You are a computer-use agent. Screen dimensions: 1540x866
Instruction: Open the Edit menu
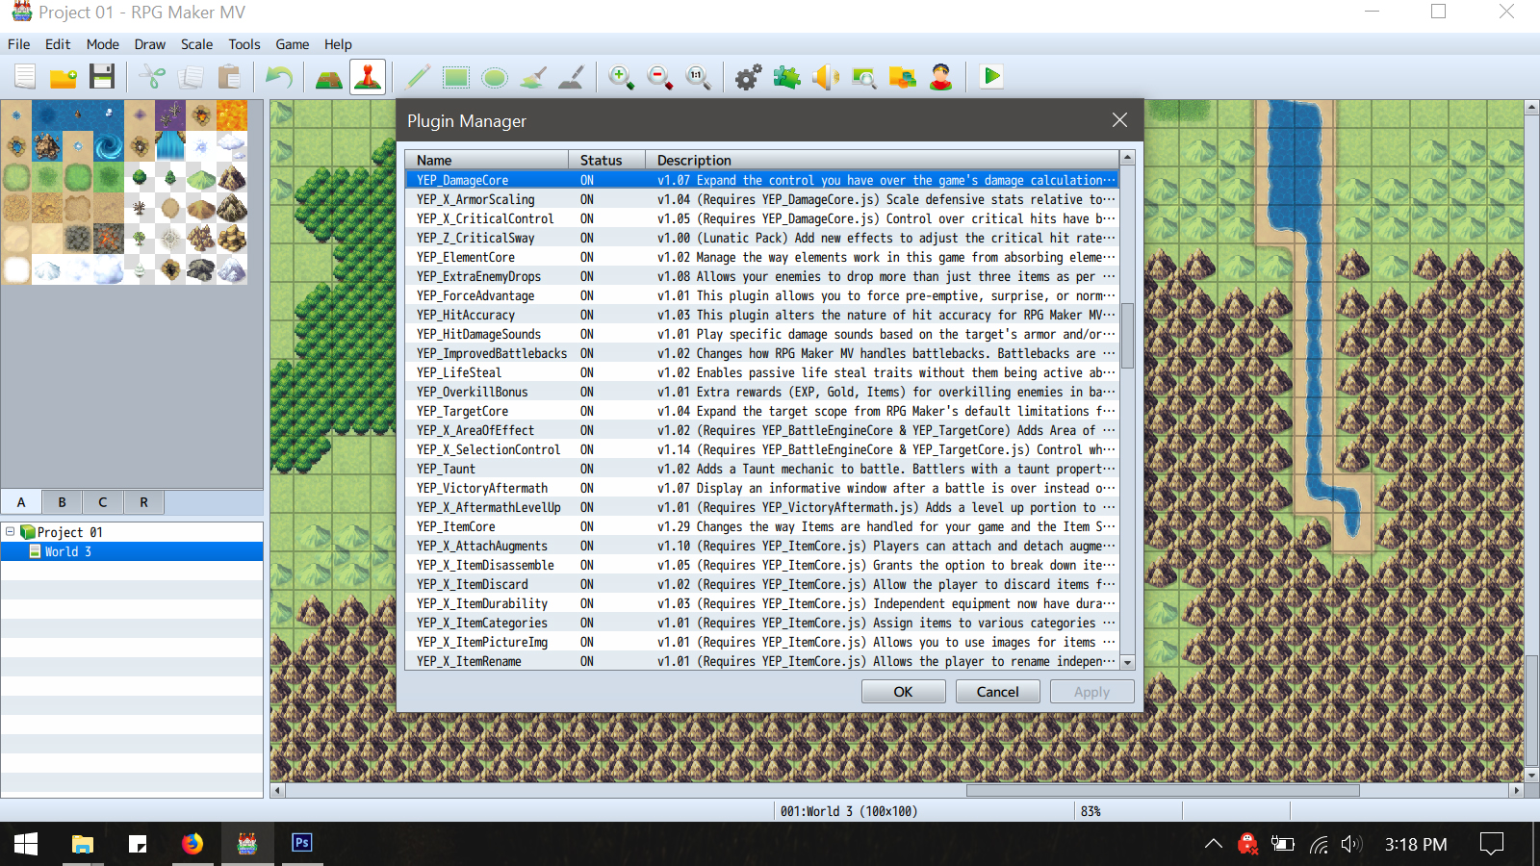pos(58,44)
